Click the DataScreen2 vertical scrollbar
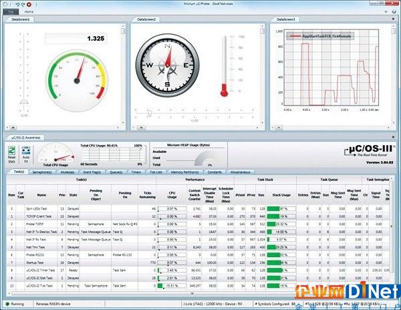This screenshot has height=310, width=401. click(x=262, y=73)
